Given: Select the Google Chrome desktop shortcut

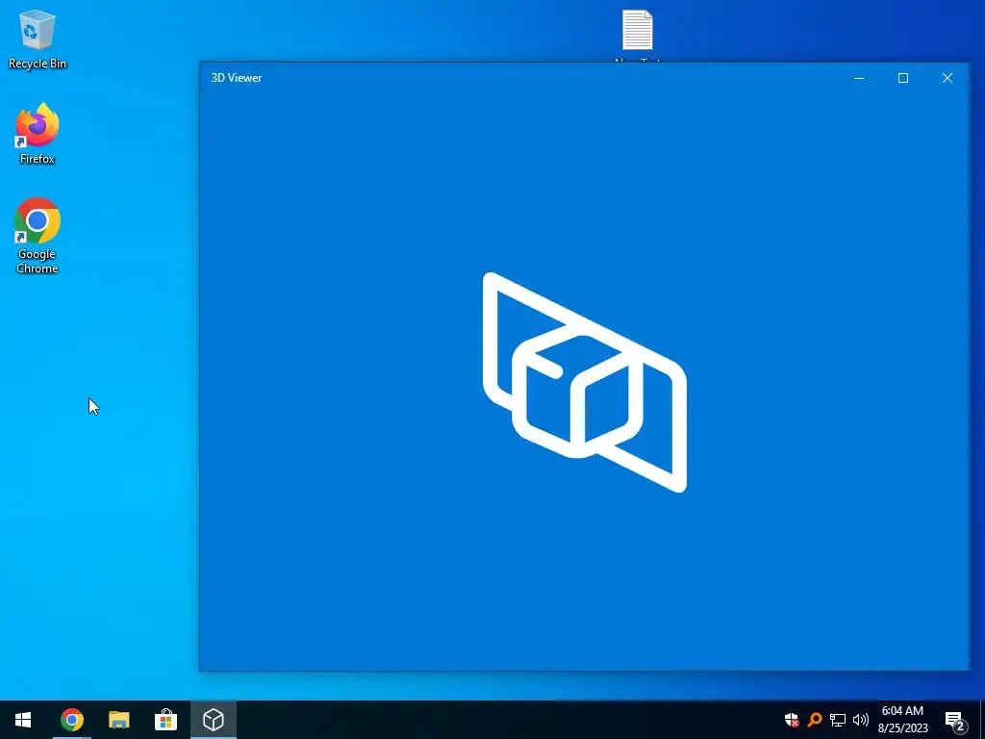Looking at the screenshot, I should 38,237.
